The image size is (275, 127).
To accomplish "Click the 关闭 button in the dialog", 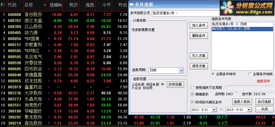I will click(x=264, y=109).
